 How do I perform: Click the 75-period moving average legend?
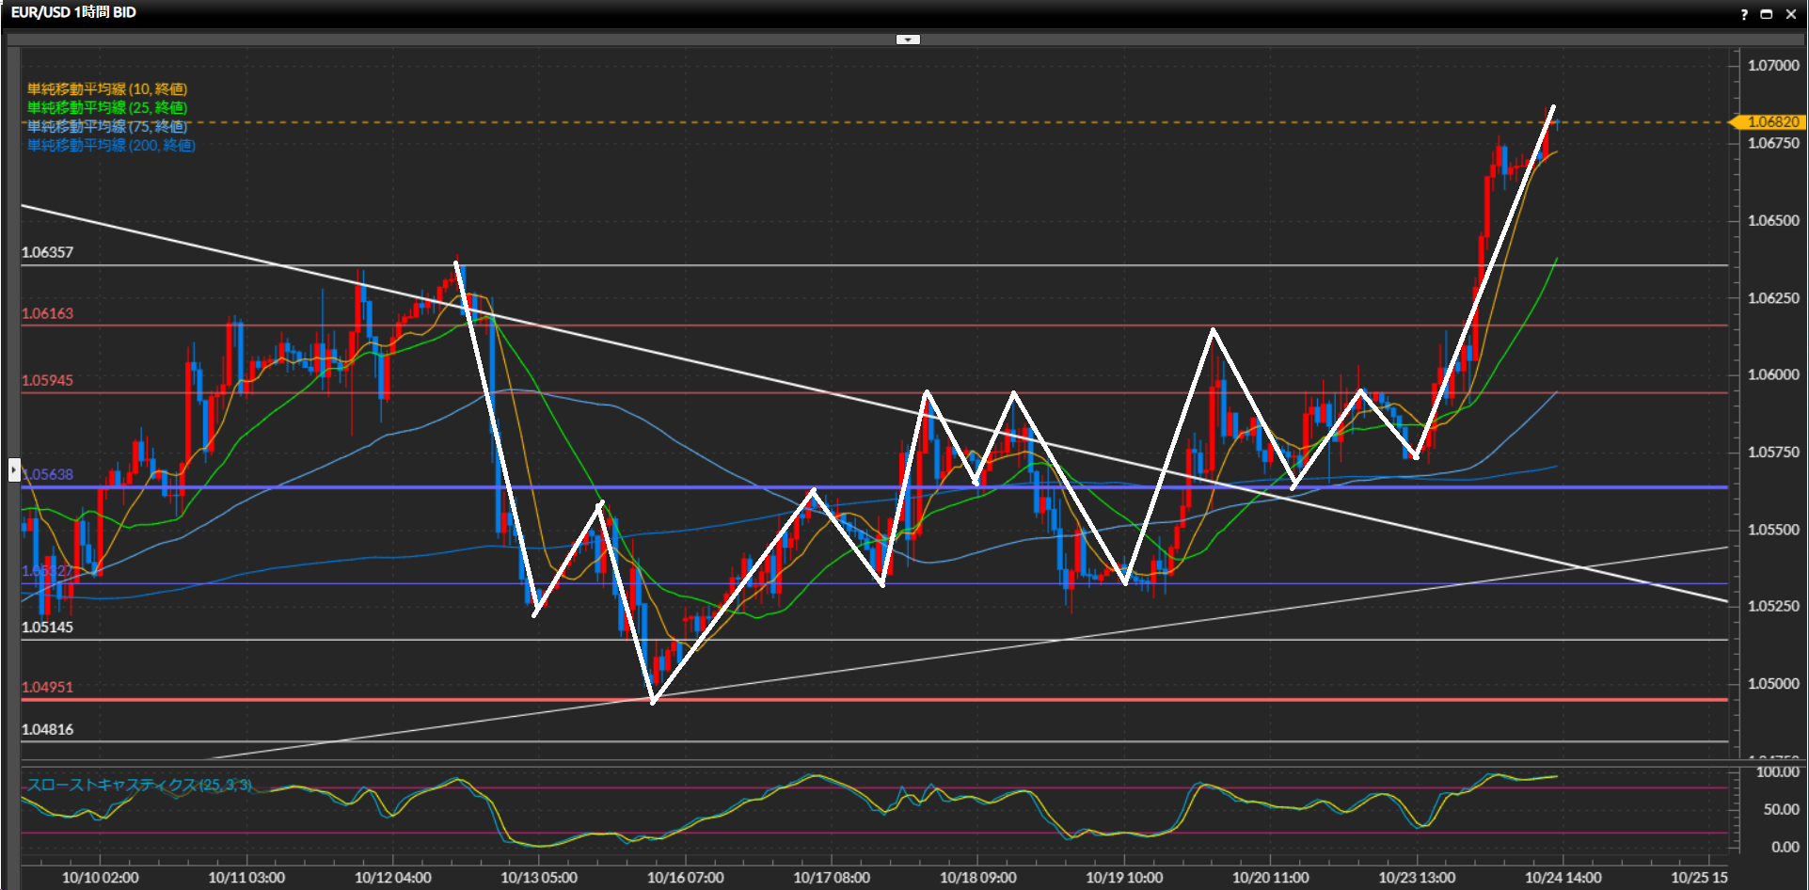point(106,127)
